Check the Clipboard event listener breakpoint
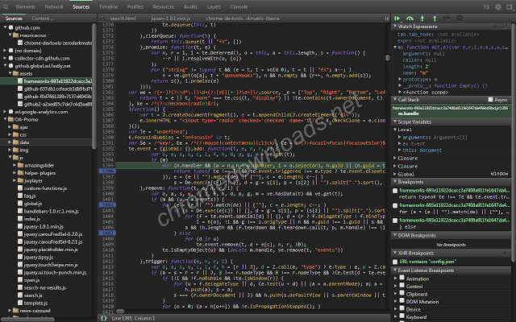 [x=402, y=293]
